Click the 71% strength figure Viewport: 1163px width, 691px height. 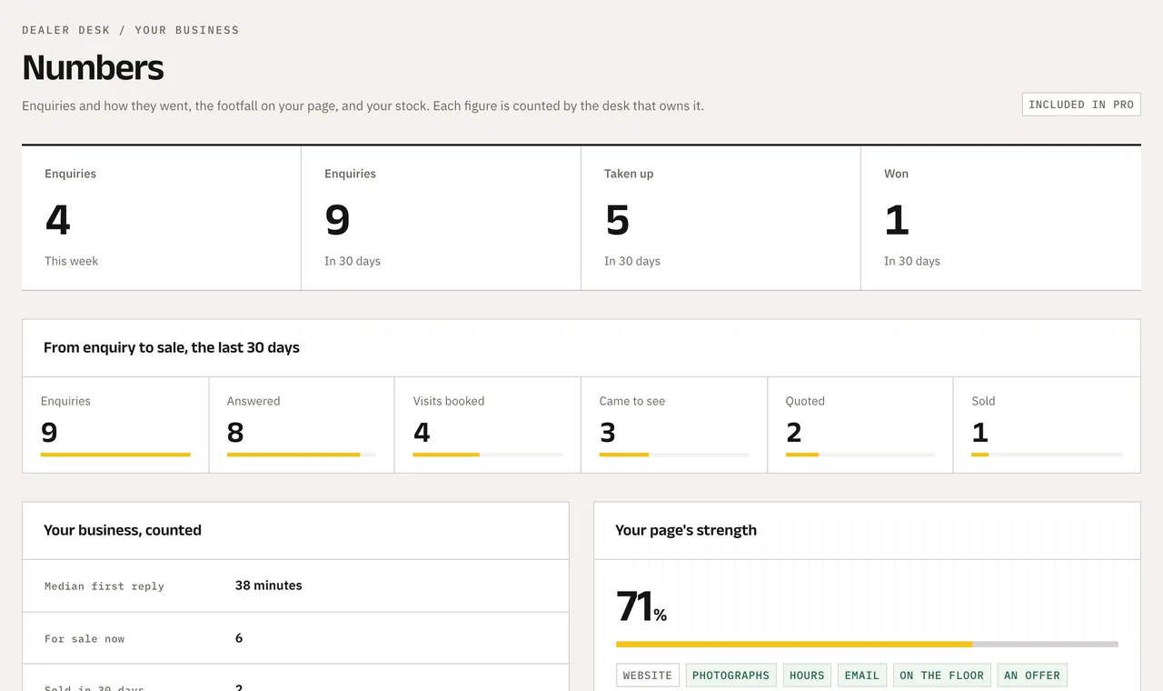click(641, 606)
